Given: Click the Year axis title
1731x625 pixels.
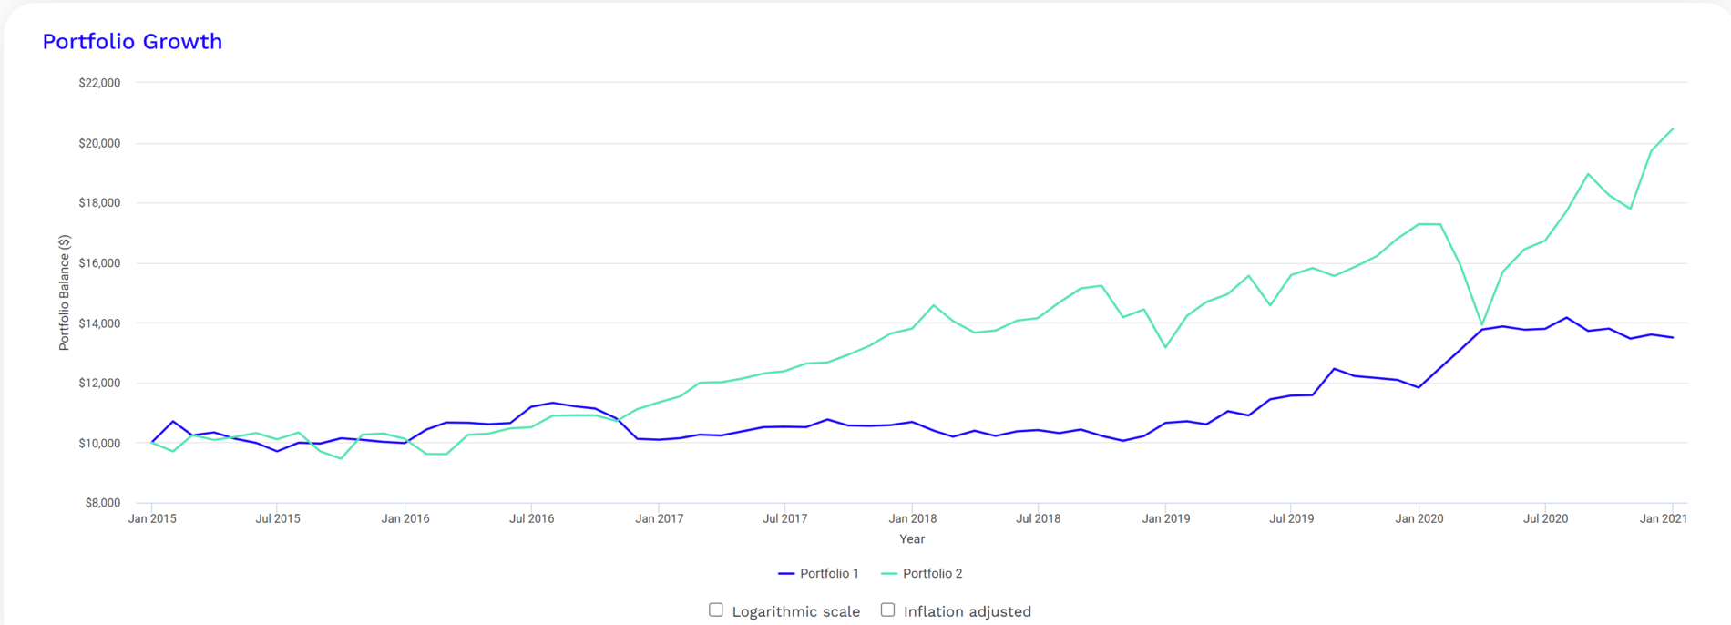Looking at the screenshot, I should coord(912,539).
